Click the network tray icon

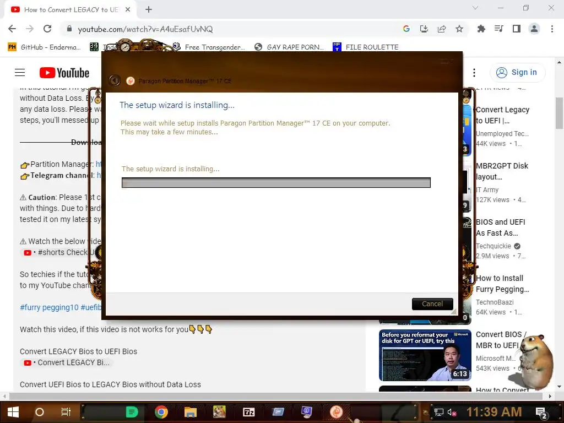point(439,412)
